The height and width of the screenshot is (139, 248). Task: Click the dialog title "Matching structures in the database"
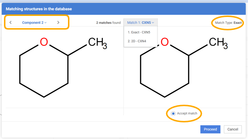coord(39,9)
